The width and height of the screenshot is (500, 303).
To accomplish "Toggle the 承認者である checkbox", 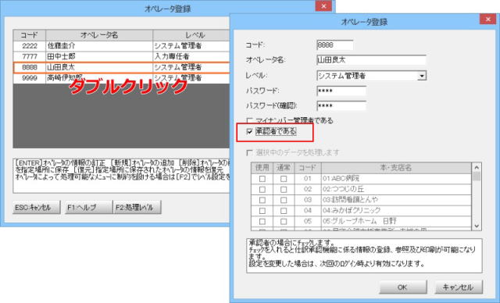I will [249, 132].
